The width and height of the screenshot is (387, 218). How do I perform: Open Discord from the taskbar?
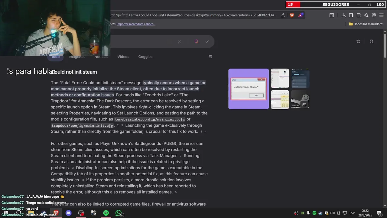pos(69,213)
